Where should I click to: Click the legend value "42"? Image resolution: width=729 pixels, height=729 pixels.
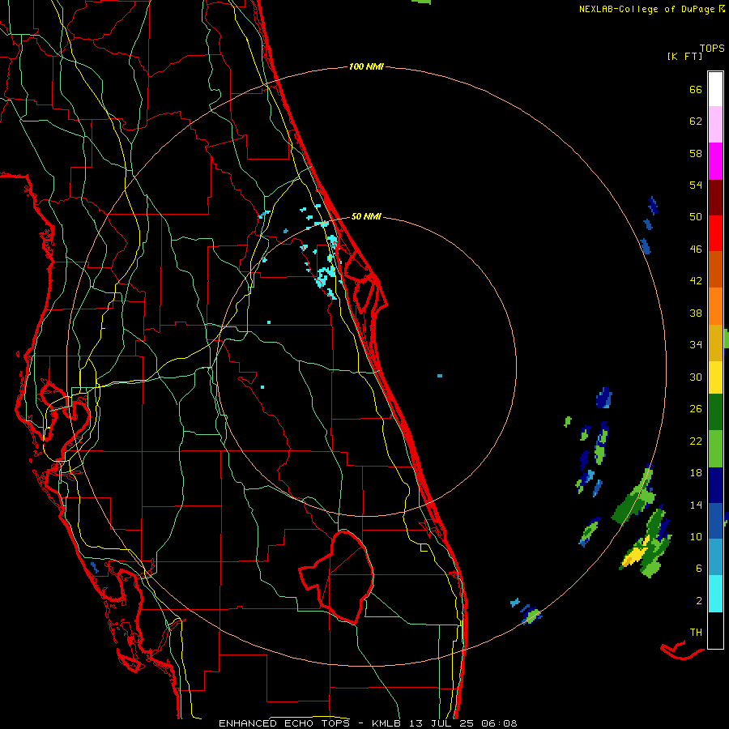[x=696, y=281]
